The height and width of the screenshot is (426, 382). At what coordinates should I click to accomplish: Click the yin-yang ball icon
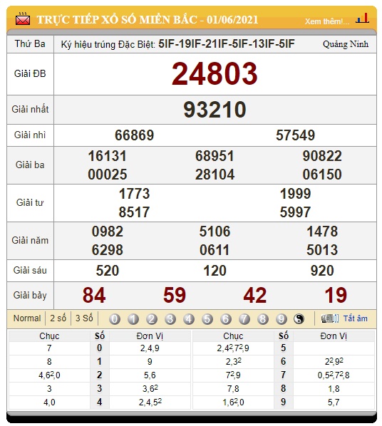click(x=299, y=318)
